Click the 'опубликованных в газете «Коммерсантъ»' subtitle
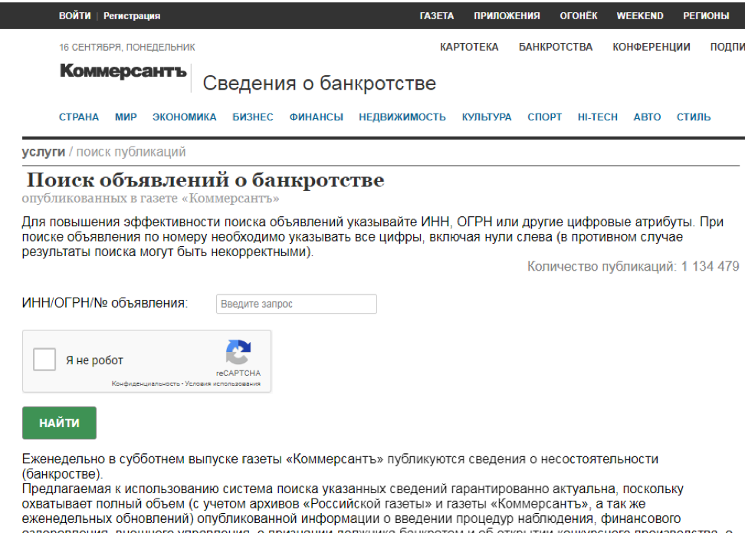The image size is (745, 533). (151, 199)
